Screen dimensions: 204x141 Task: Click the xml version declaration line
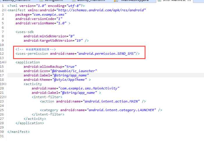[x=46, y=6]
